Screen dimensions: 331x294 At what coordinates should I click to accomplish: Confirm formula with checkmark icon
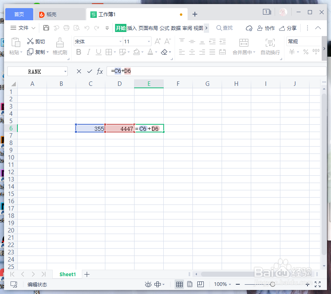90,71
